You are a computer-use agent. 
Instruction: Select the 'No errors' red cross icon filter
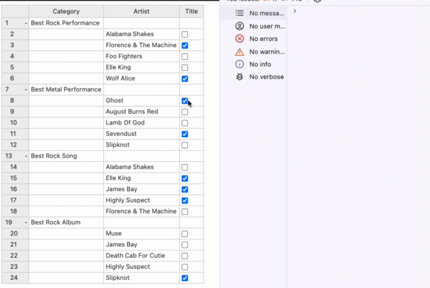(x=239, y=39)
